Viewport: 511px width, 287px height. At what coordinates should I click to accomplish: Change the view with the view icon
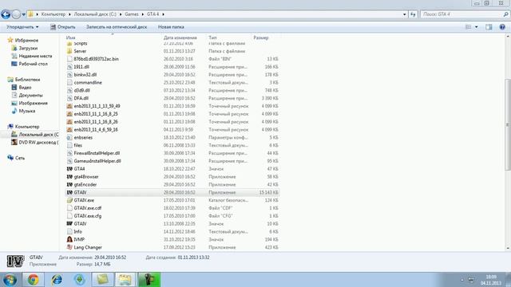tap(469, 27)
